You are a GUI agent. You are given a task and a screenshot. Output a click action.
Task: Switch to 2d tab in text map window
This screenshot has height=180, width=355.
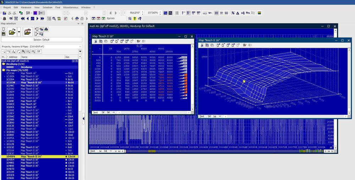(103, 112)
